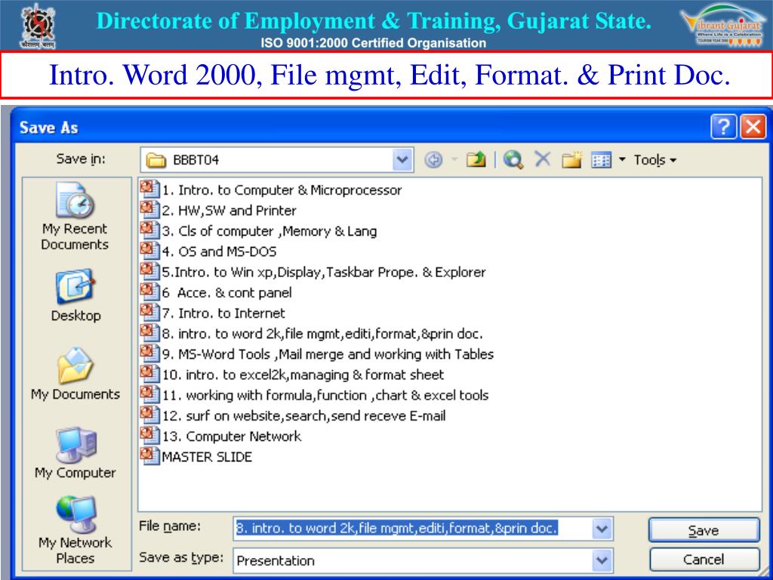Screen dimensions: 773x580
Task: Select file icon for '2. HW,SW and Printer'
Action: click(x=149, y=210)
